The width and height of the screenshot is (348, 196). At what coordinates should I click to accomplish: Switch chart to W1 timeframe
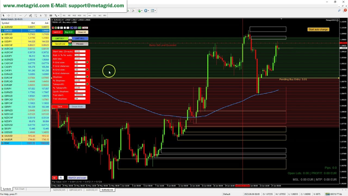[x=100, y=16]
